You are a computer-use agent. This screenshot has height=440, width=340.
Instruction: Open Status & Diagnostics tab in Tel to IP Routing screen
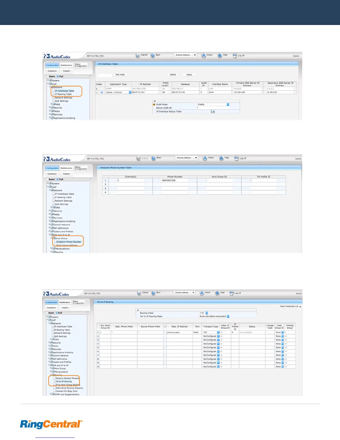pyautogui.click(x=78, y=302)
